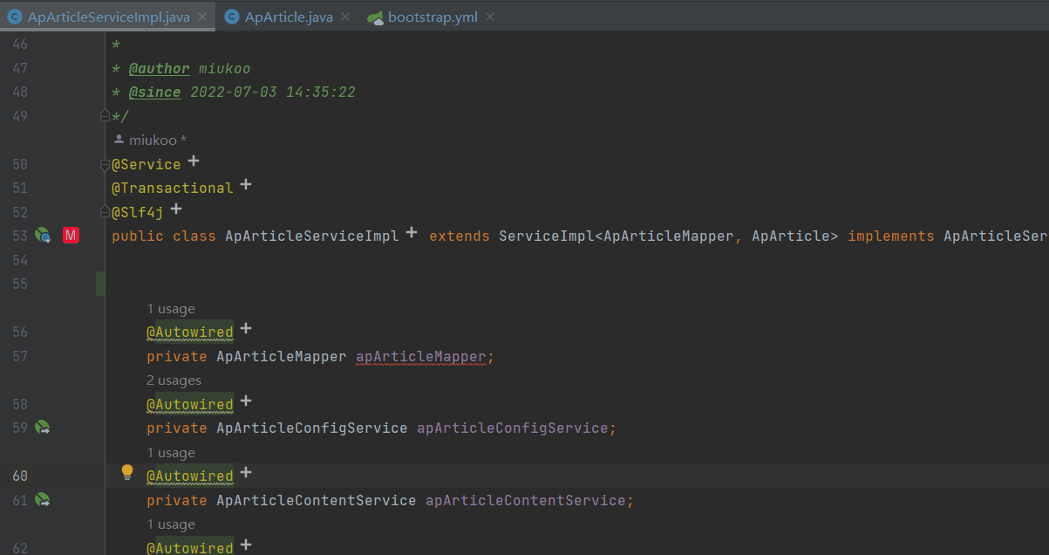
Task: Click the '2 usages' hint above line 58
Action: coord(174,380)
